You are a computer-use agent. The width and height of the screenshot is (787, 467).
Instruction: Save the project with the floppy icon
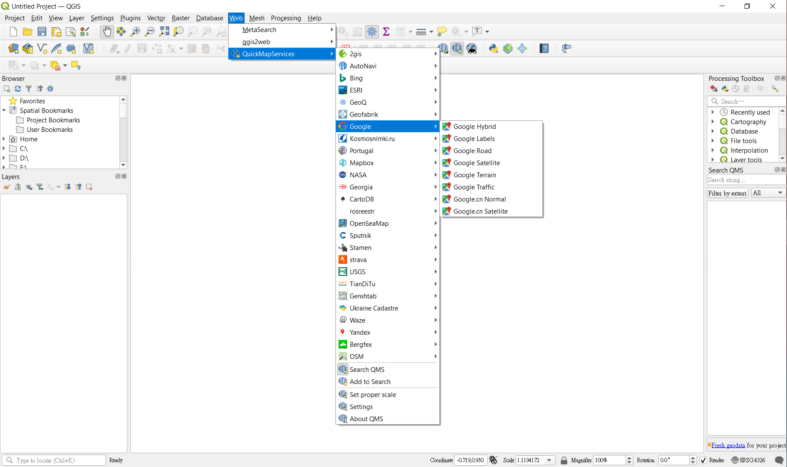42,32
